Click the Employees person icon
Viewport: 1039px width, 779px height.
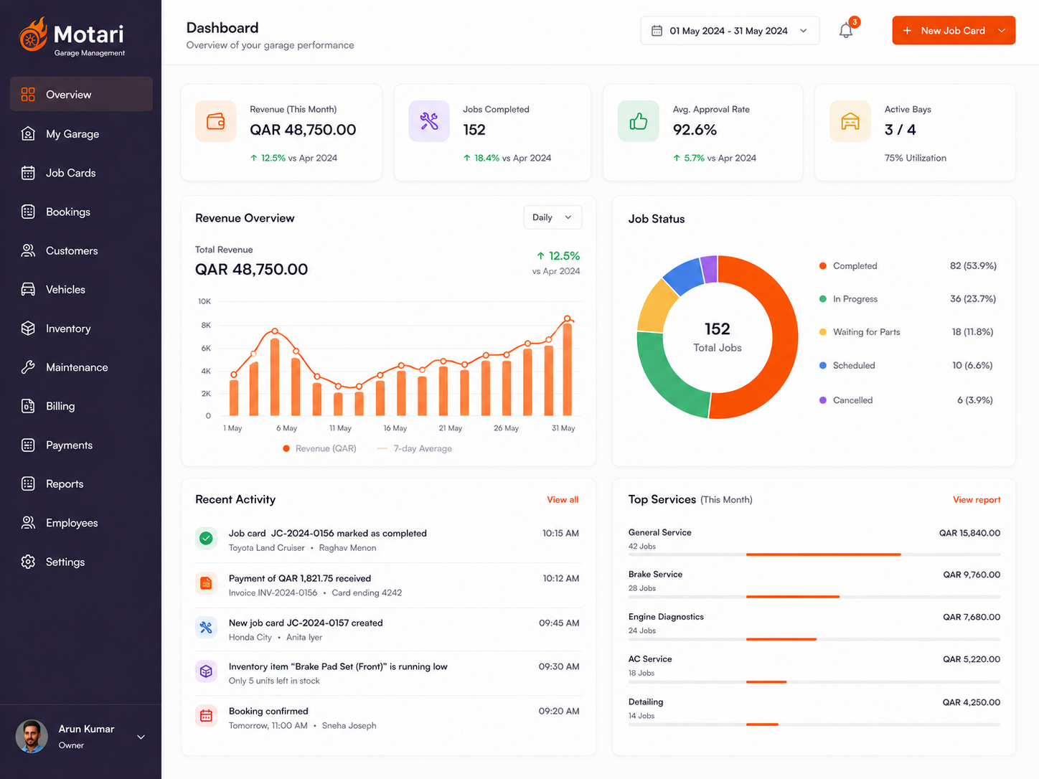28,523
